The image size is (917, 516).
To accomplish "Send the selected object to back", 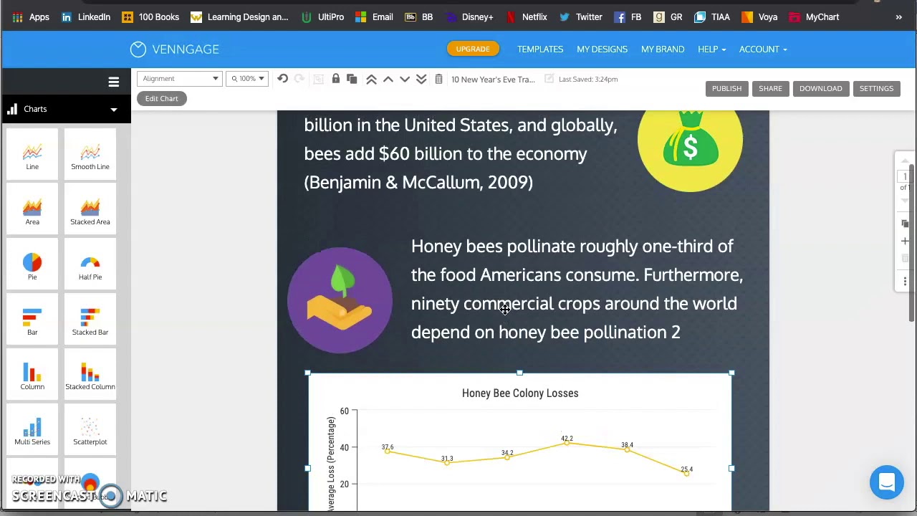I will click(x=421, y=79).
